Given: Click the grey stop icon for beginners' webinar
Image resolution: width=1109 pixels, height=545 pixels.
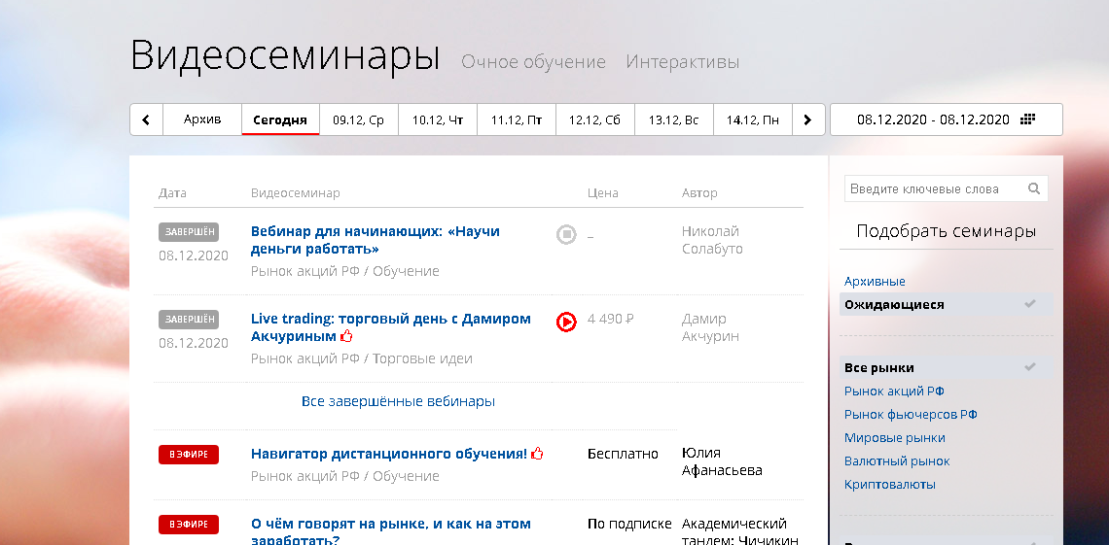Looking at the screenshot, I should [x=566, y=234].
